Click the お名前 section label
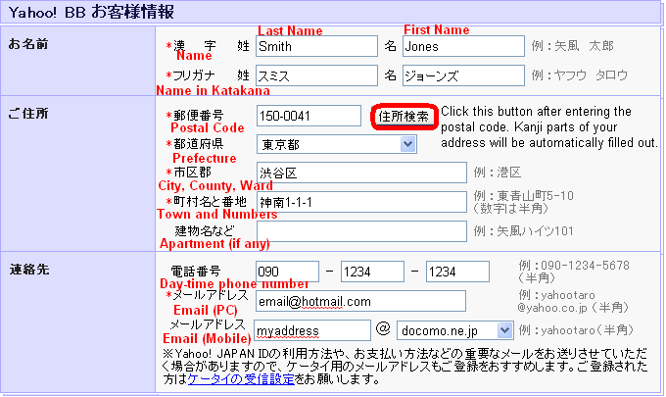Image resolution: width=666 pixels, height=397 pixels. coord(28,44)
